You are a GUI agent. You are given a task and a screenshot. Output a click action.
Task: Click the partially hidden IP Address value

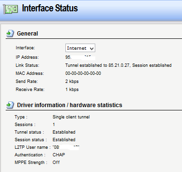pos(80,57)
